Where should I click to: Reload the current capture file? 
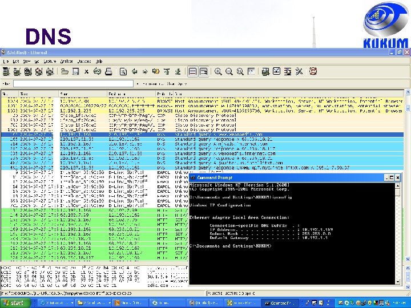point(97,71)
